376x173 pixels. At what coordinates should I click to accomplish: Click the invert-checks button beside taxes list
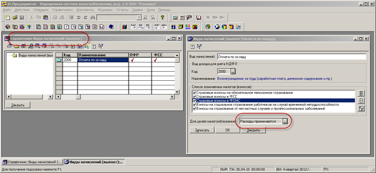(361, 108)
